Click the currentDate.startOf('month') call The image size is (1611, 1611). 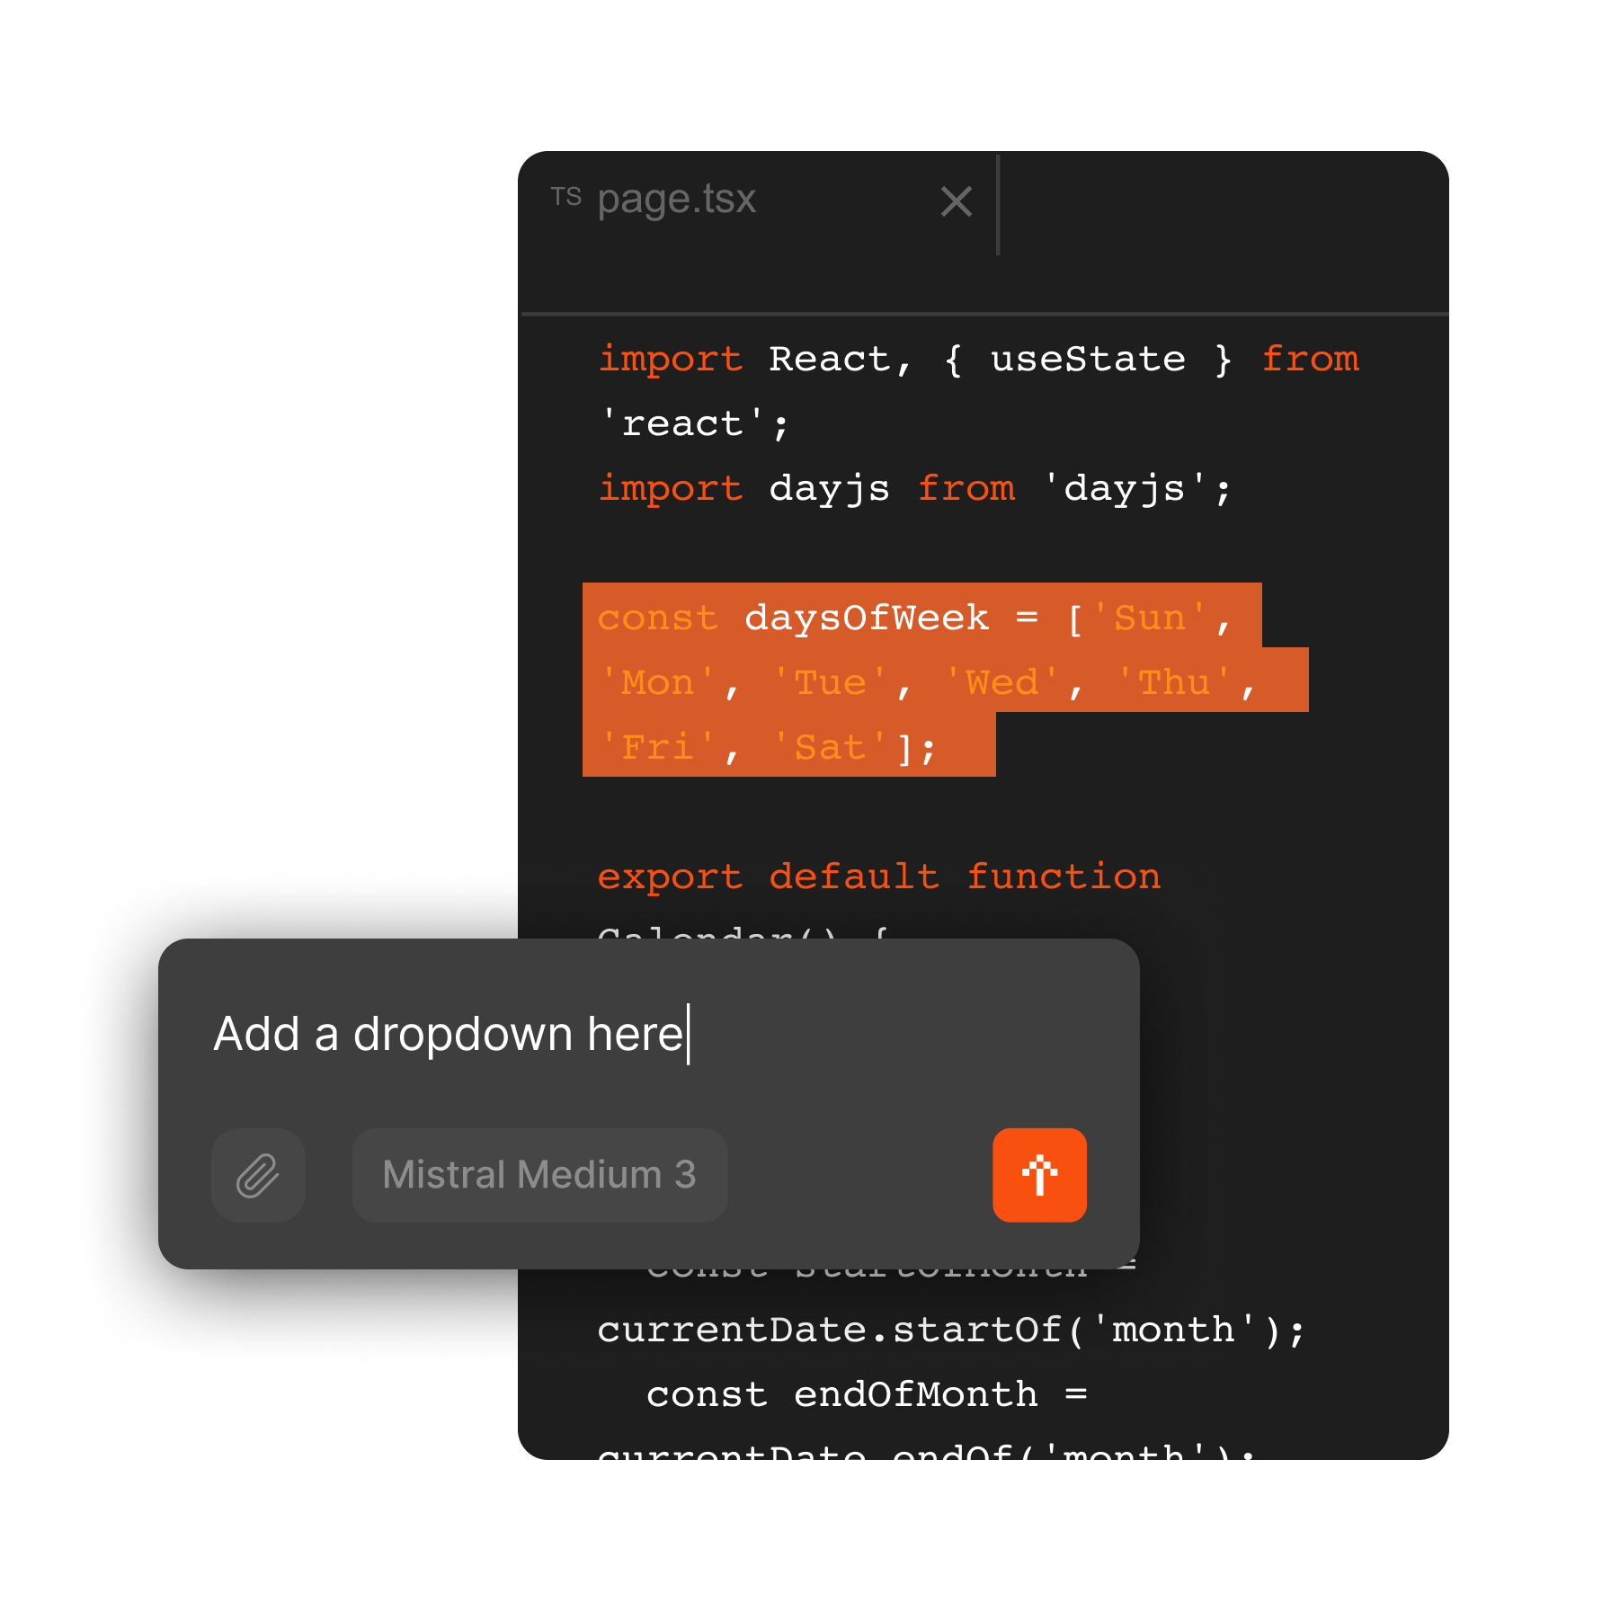pyautogui.click(x=950, y=1330)
